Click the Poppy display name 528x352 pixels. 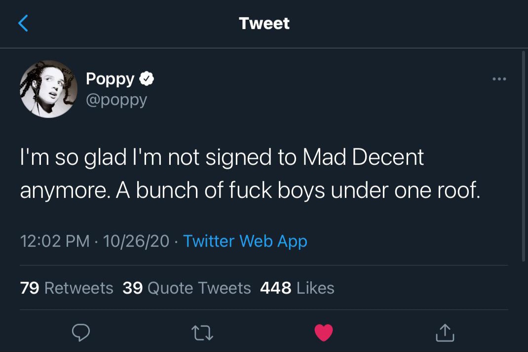tap(110, 78)
